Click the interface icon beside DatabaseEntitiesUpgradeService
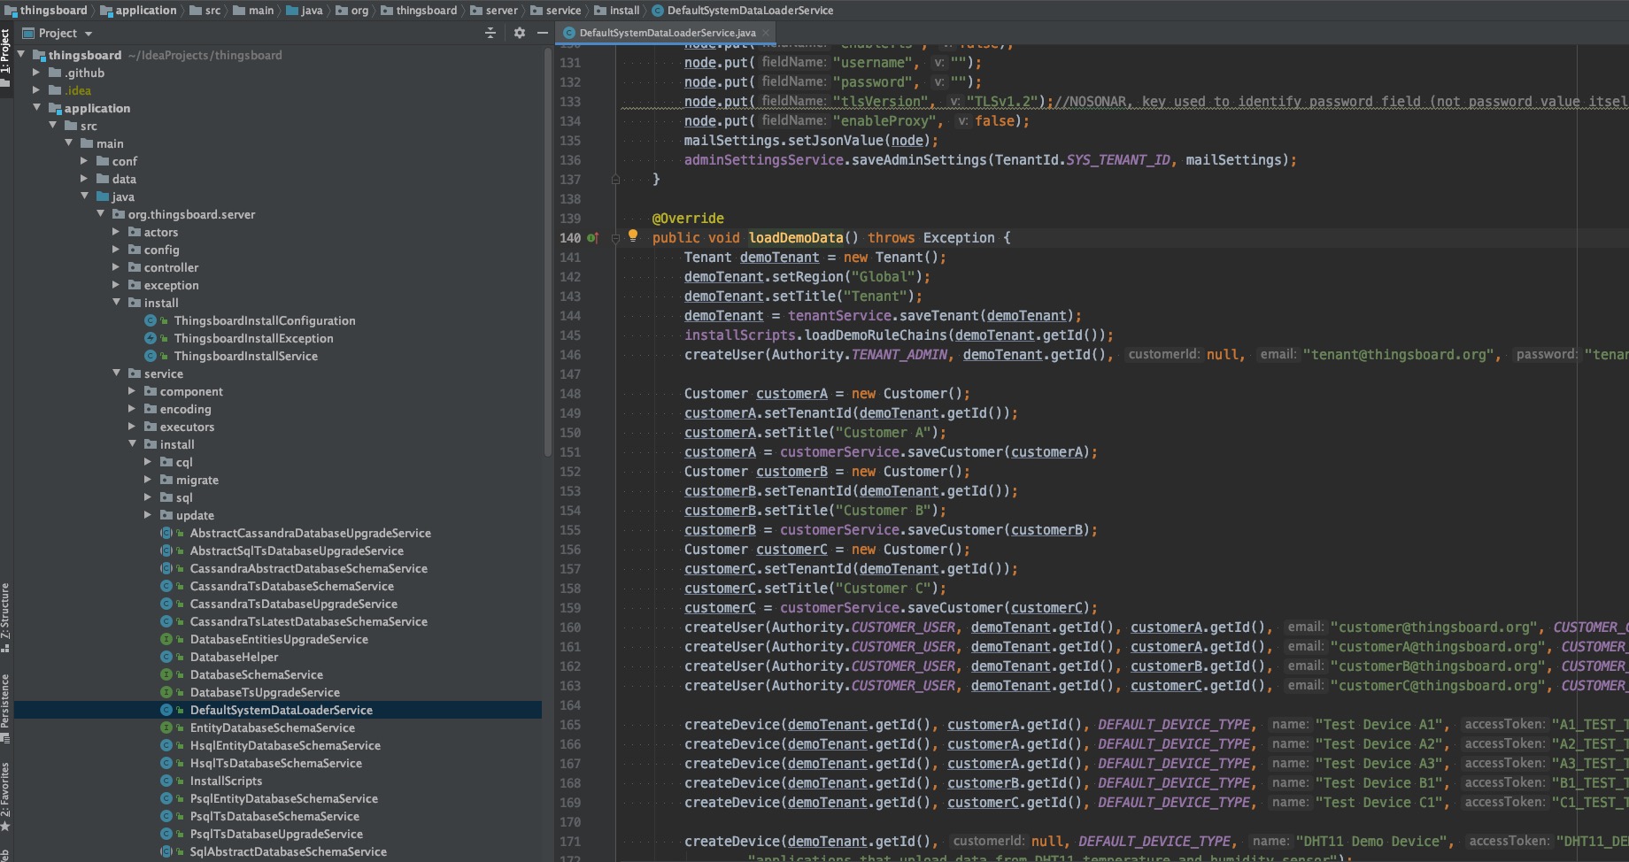 166,639
